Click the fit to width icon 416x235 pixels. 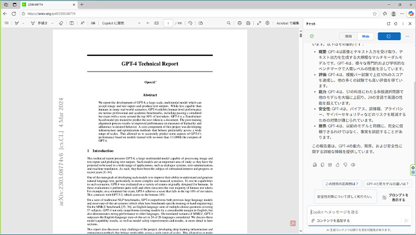point(157,23)
